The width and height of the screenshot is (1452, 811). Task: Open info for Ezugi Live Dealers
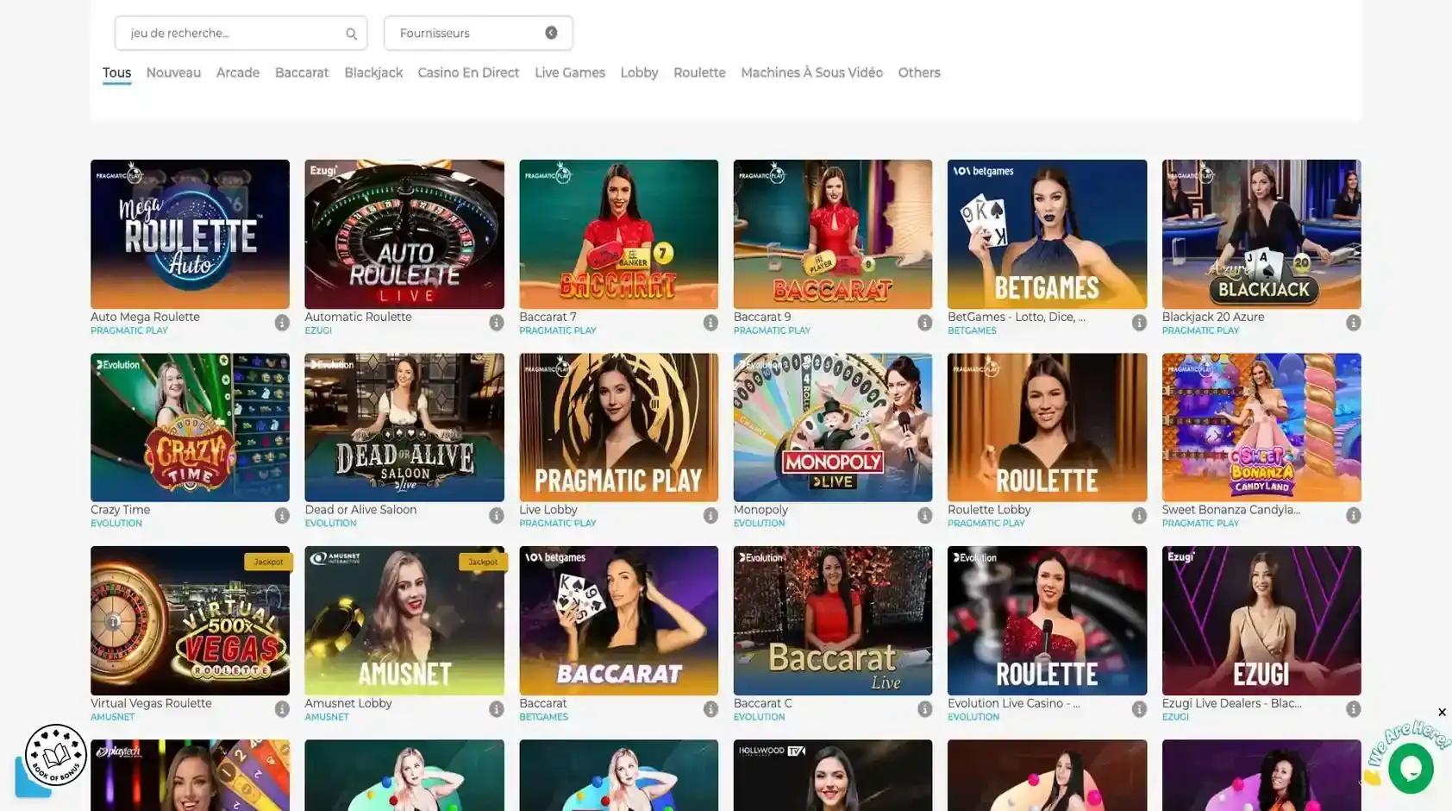pos(1354,709)
